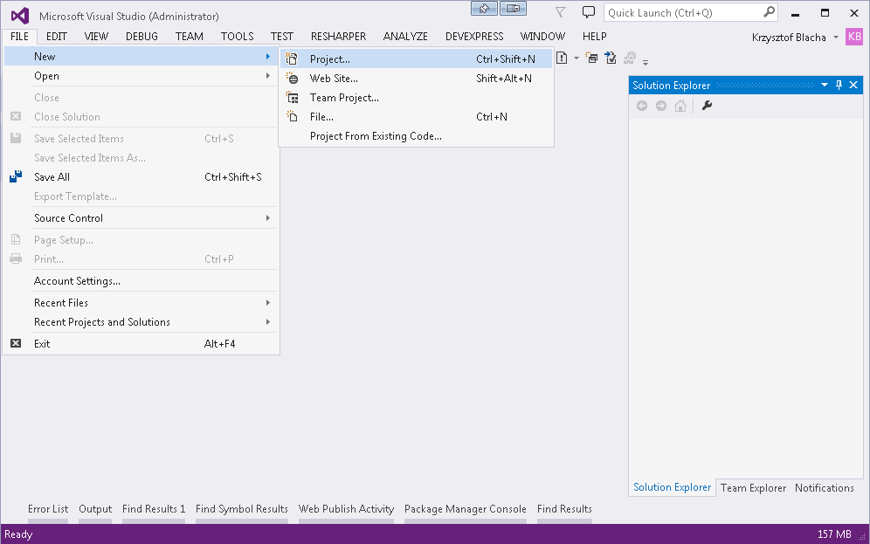870x544 pixels.
Task: Click the Exit X icon
Action: tap(16, 343)
